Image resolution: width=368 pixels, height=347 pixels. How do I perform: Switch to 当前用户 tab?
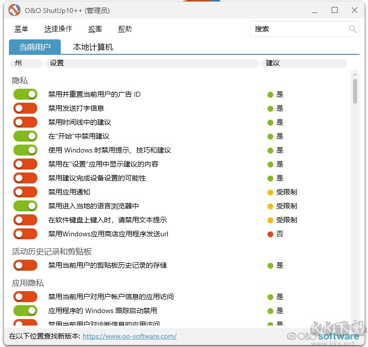click(35, 47)
